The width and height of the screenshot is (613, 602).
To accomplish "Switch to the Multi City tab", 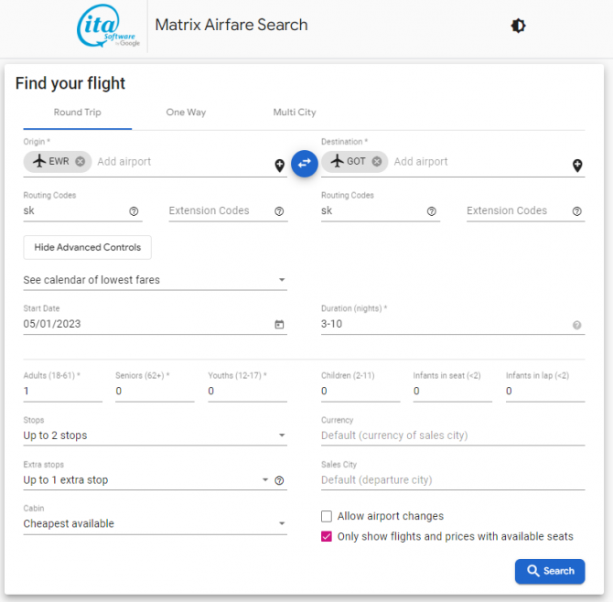I will pos(294,113).
